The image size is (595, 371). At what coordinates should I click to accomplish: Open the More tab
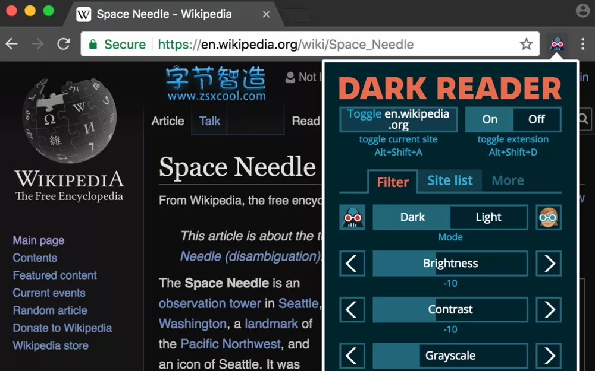(x=508, y=180)
